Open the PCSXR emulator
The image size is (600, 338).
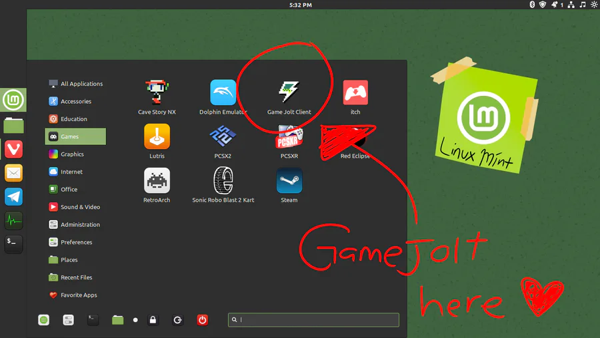[289, 141]
